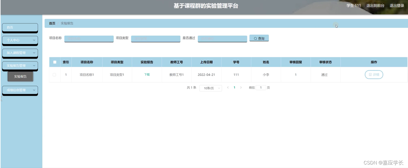This screenshot has width=408, height=168.
Task: Click the 项目名称1 cell
Action: (87, 75)
